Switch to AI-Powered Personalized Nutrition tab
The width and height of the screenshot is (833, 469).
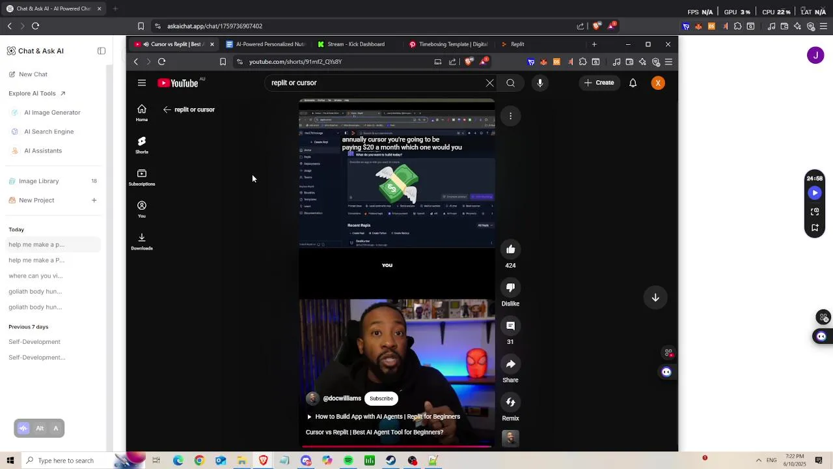point(266,44)
